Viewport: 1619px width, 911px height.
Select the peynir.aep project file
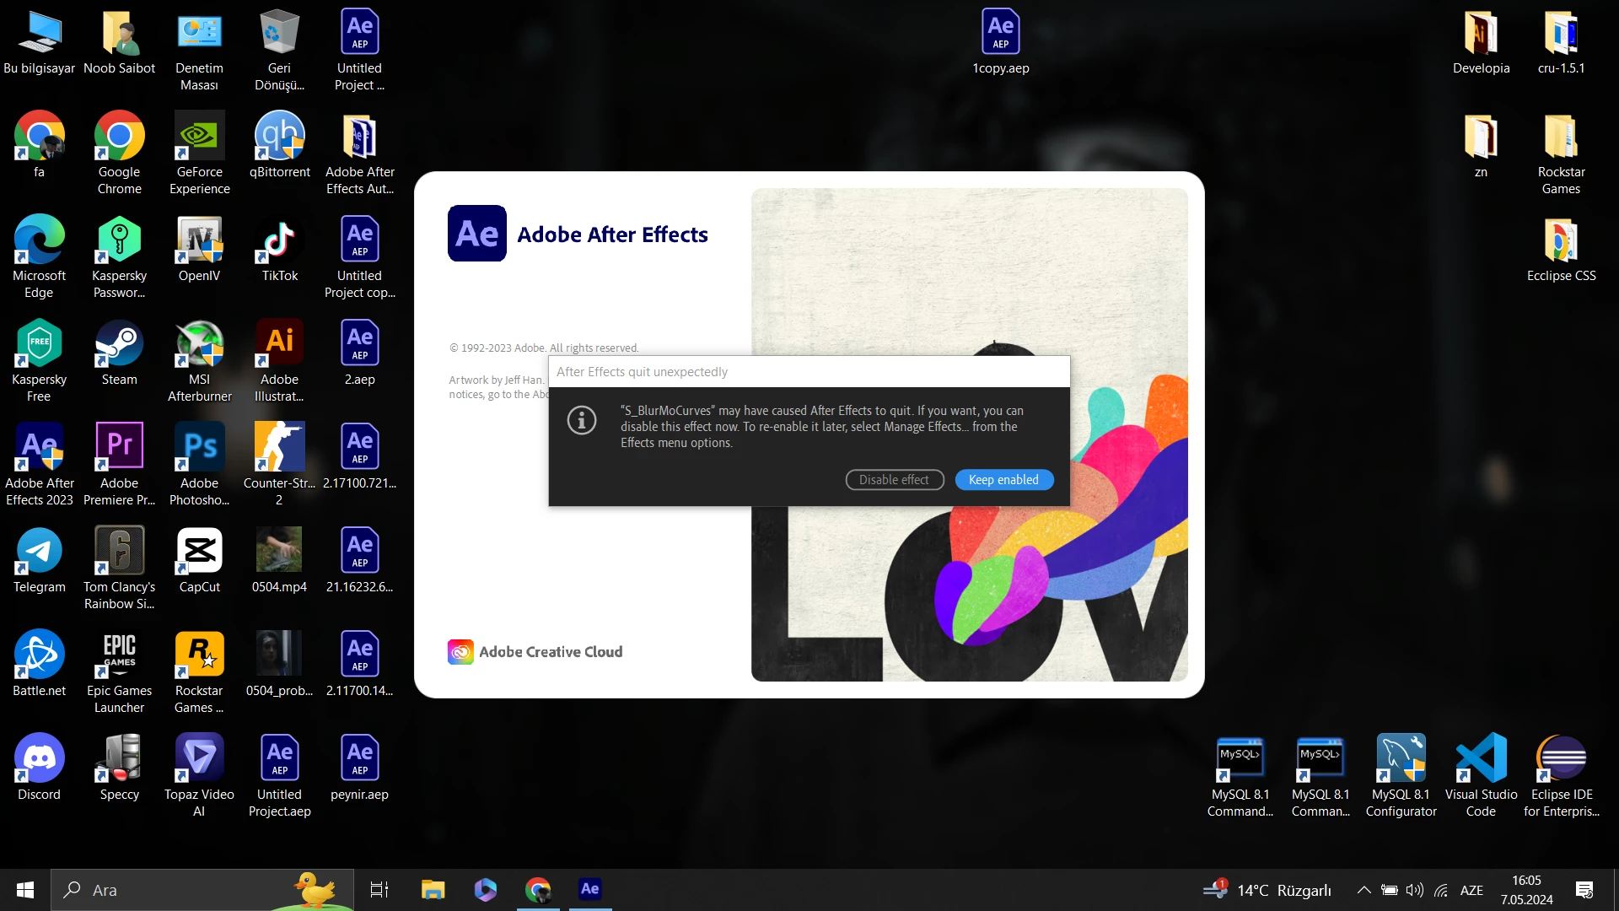tap(359, 759)
